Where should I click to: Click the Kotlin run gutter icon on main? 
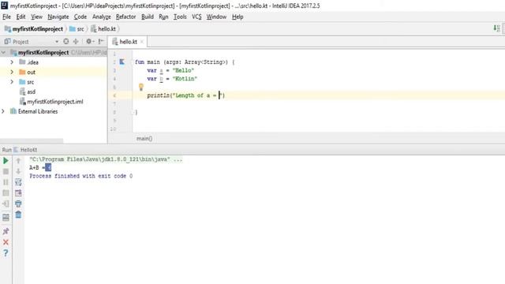[122, 62]
